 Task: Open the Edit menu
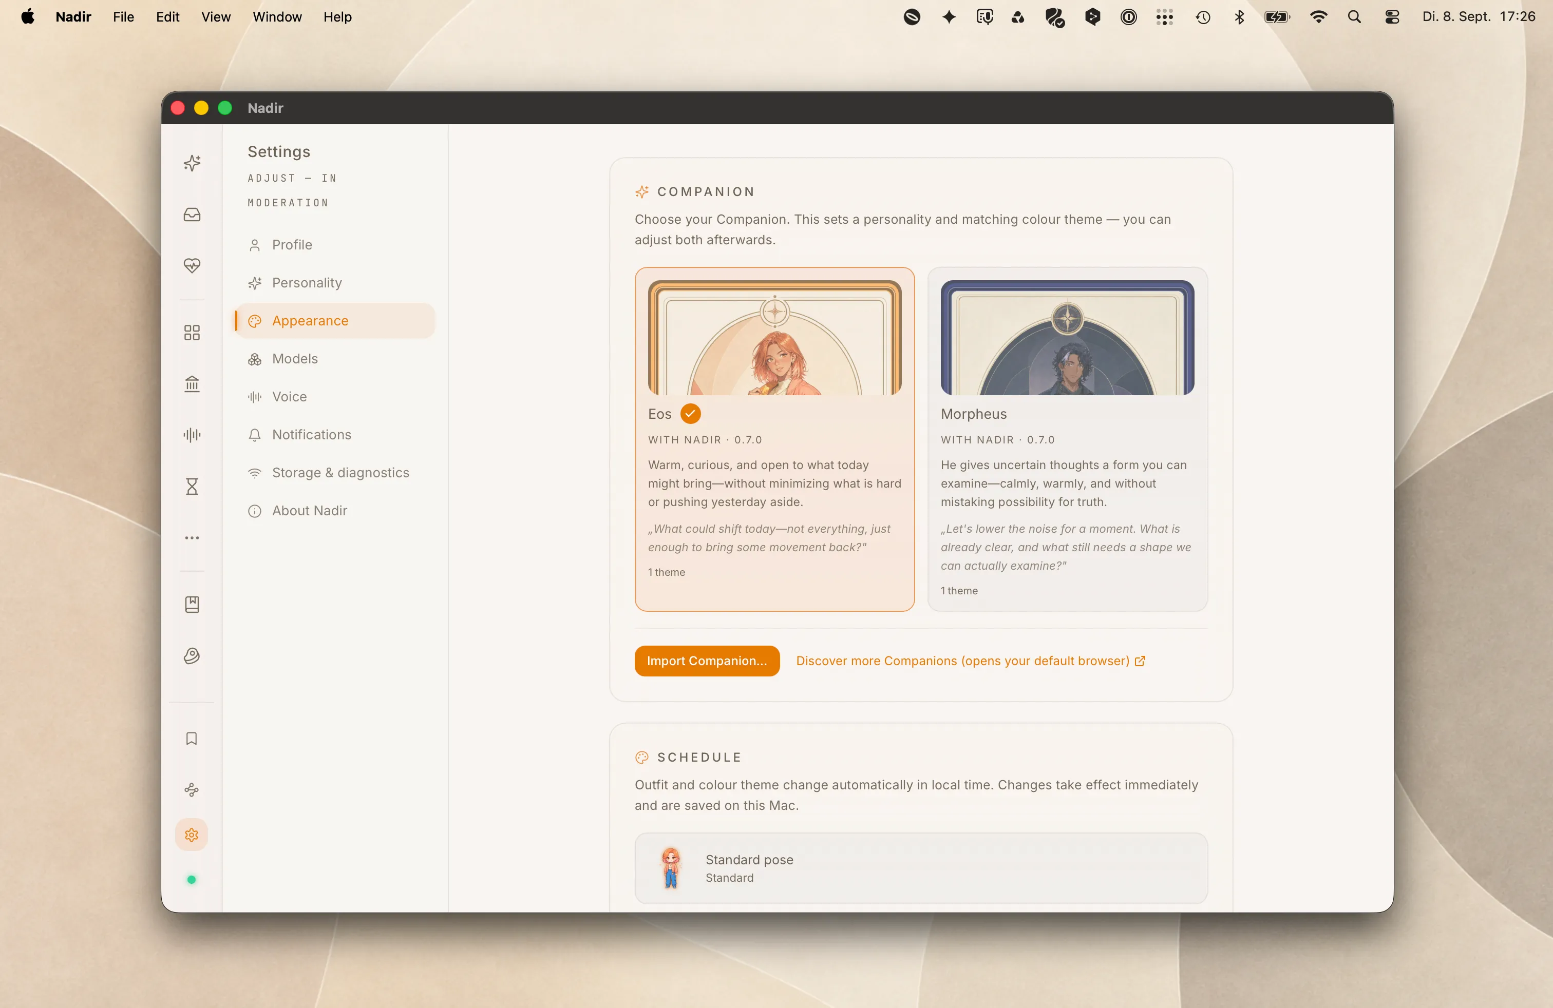pos(168,17)
